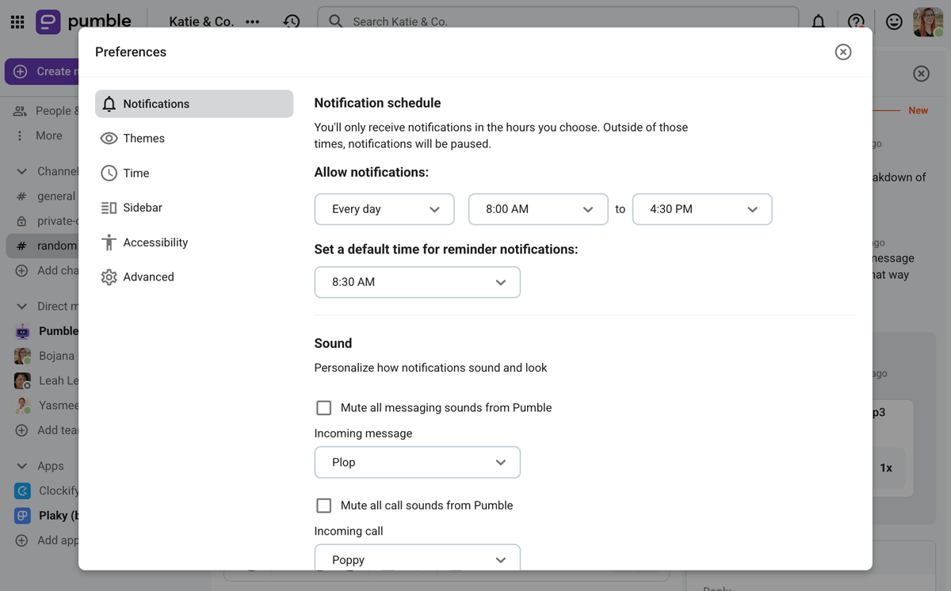Click the history clock icon
Image resolution: width=951 pixels, height=591 pixels.
(x=292, y=21)
